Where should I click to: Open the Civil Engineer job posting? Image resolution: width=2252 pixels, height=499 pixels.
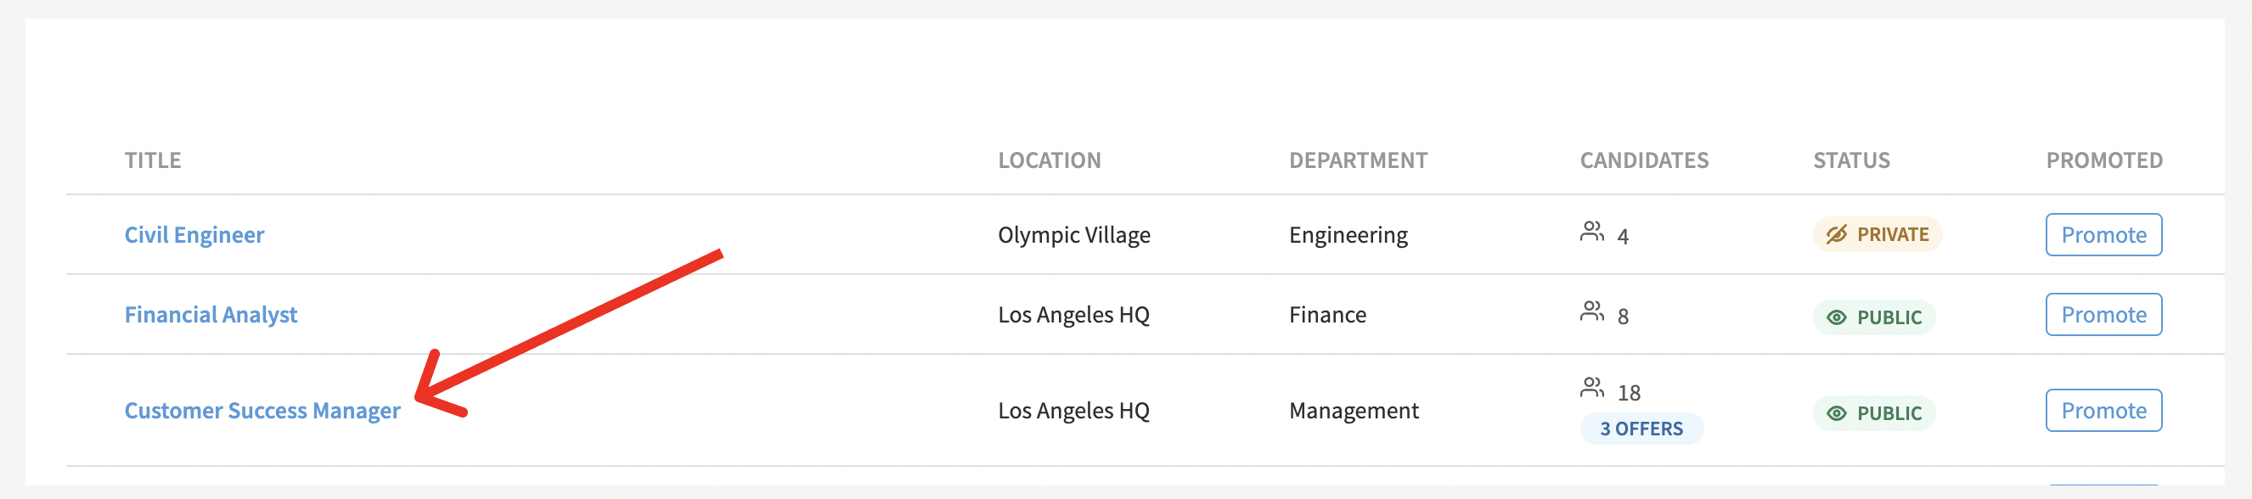point(194,235)
